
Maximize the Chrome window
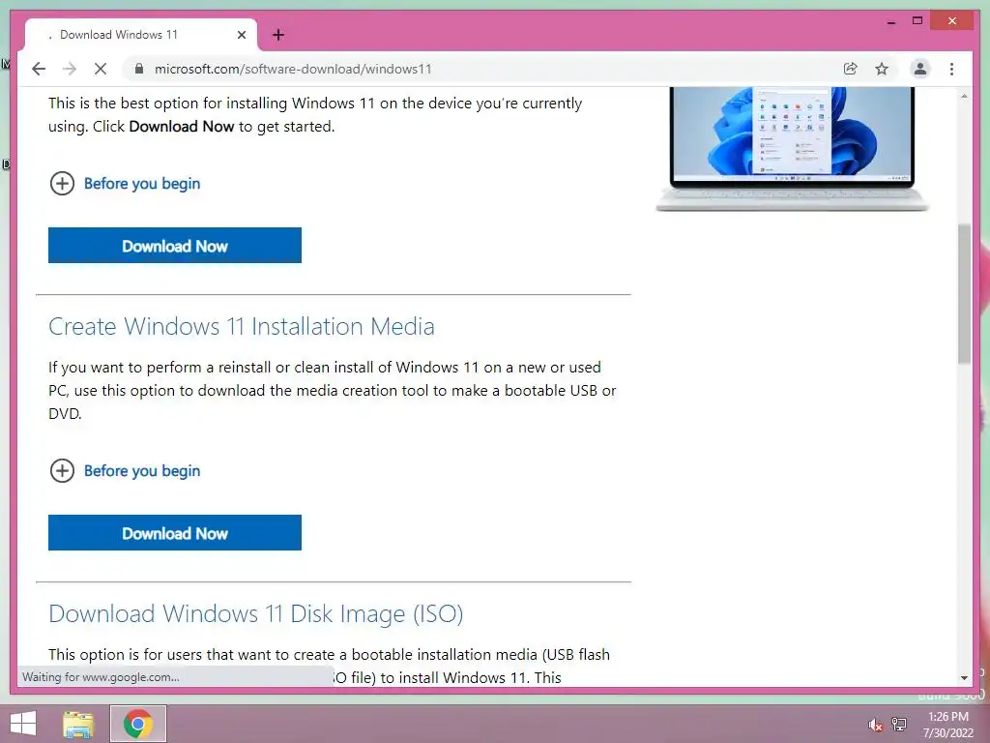pyautogui.click(x=917, y=21)
